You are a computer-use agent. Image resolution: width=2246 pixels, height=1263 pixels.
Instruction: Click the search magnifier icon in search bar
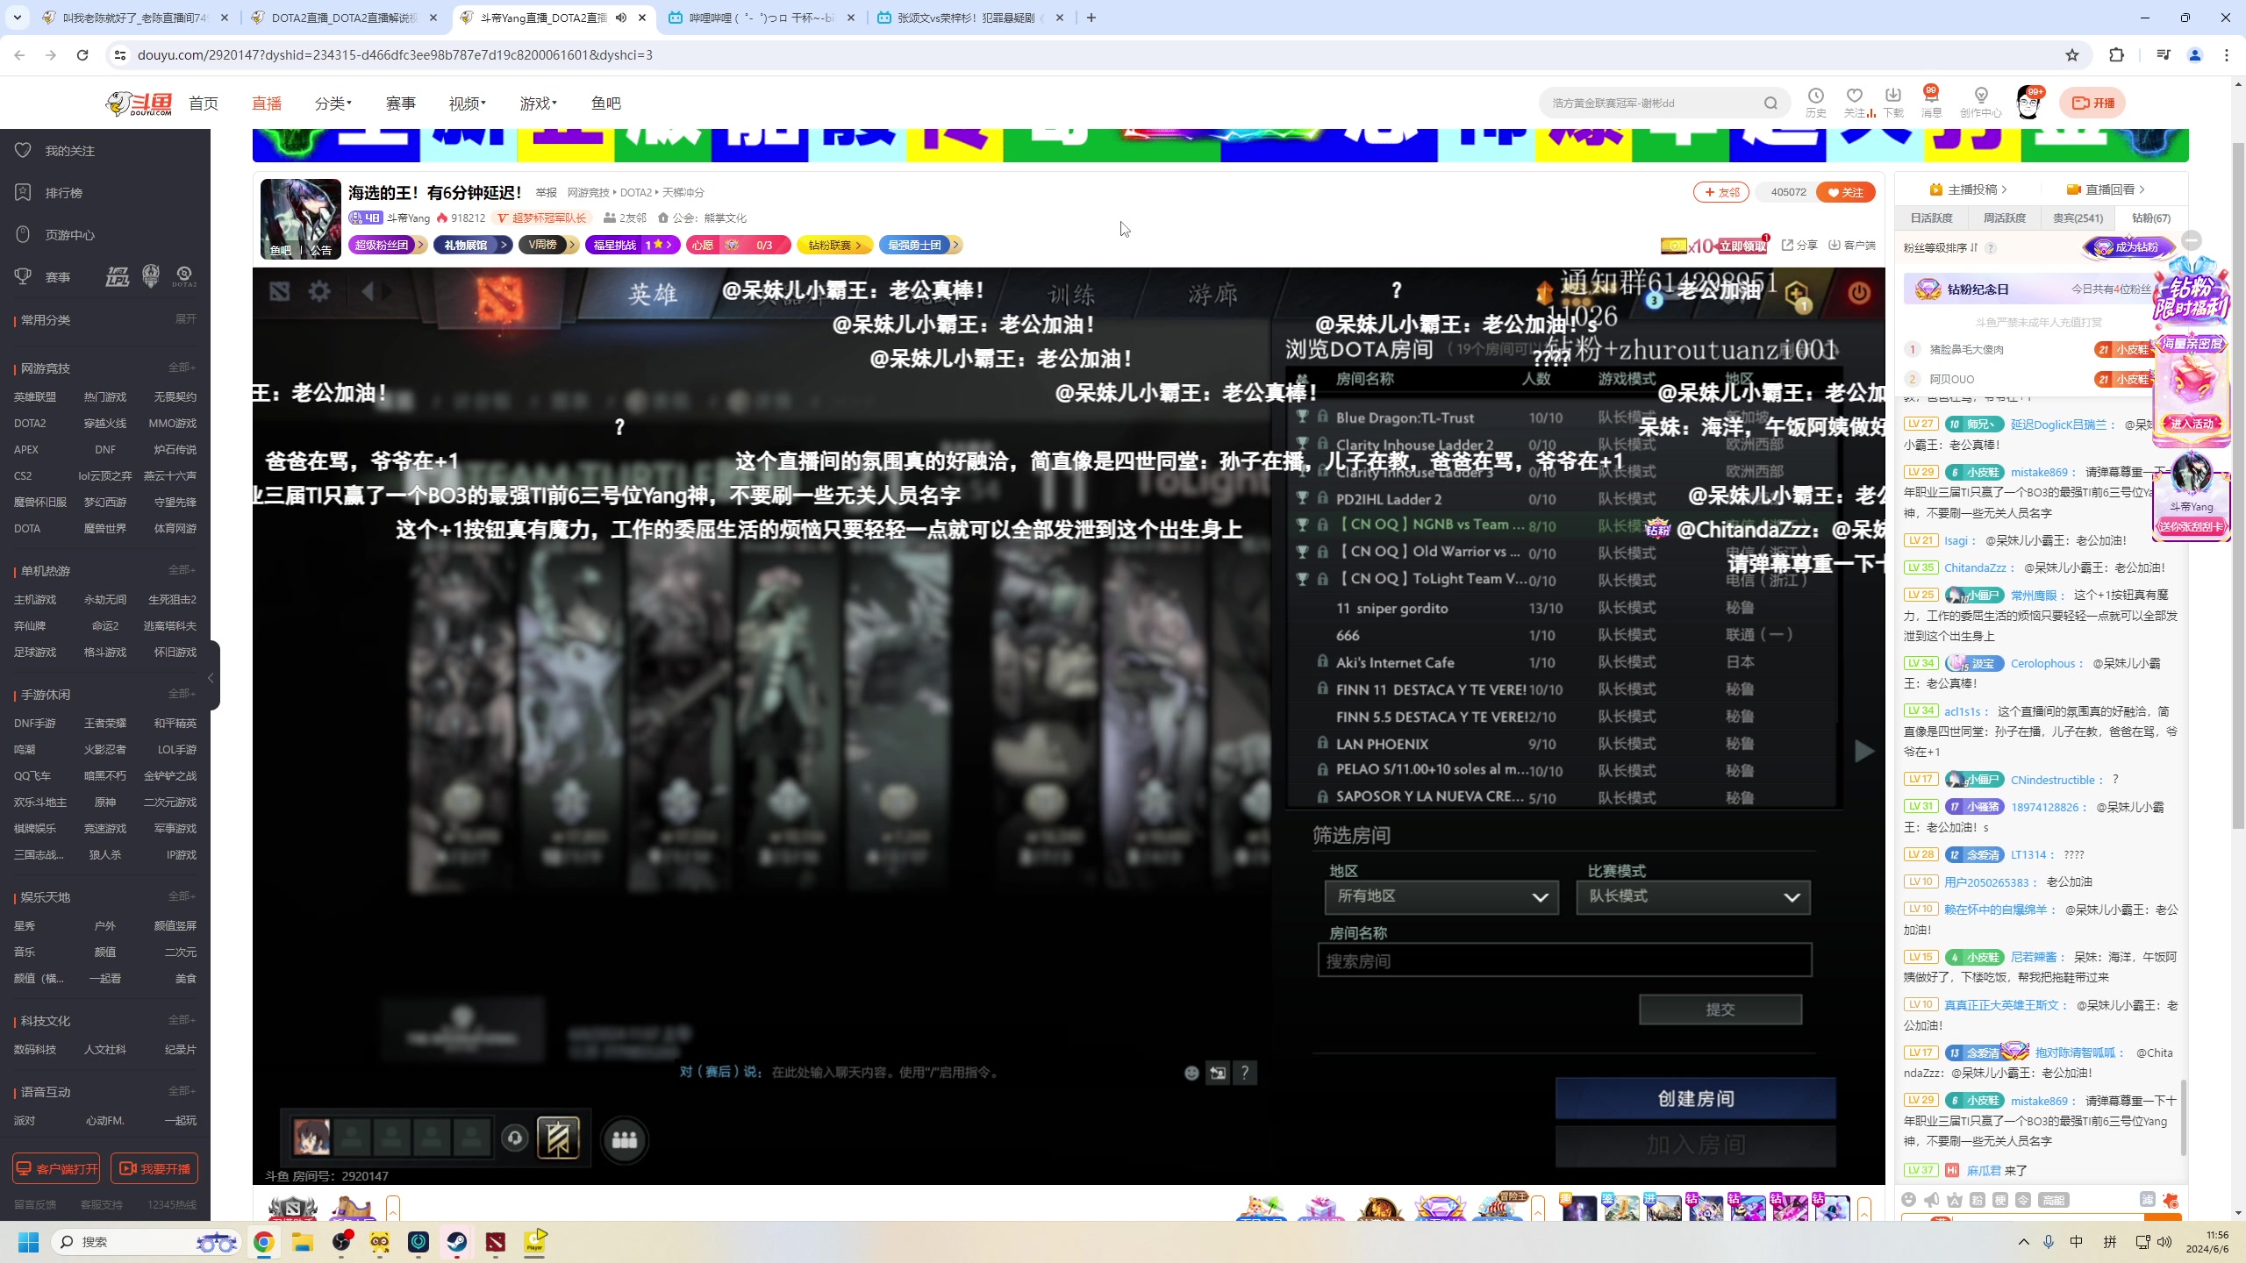tap(1770, 103)
